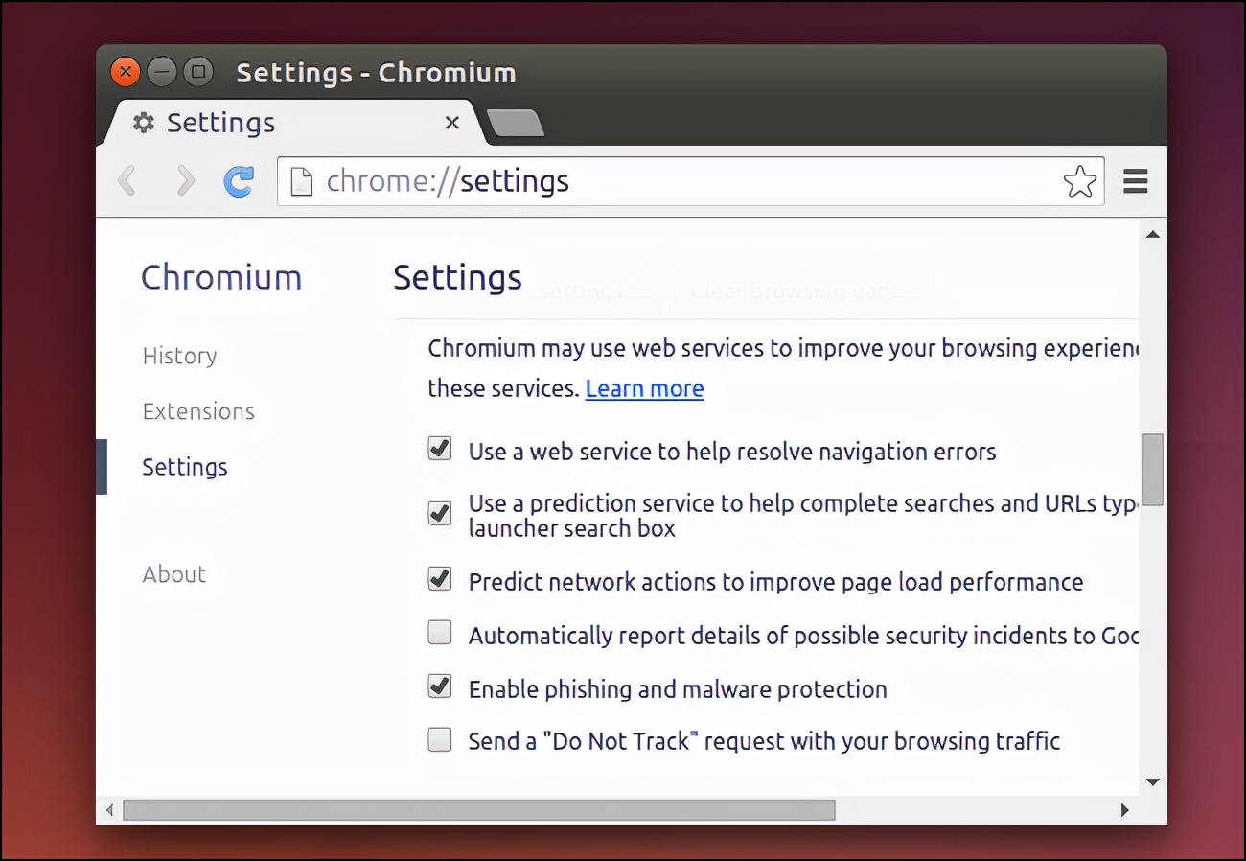Click the Learn more link
The height and width of the screenshot is (861, 1246).
coord(644,388)
